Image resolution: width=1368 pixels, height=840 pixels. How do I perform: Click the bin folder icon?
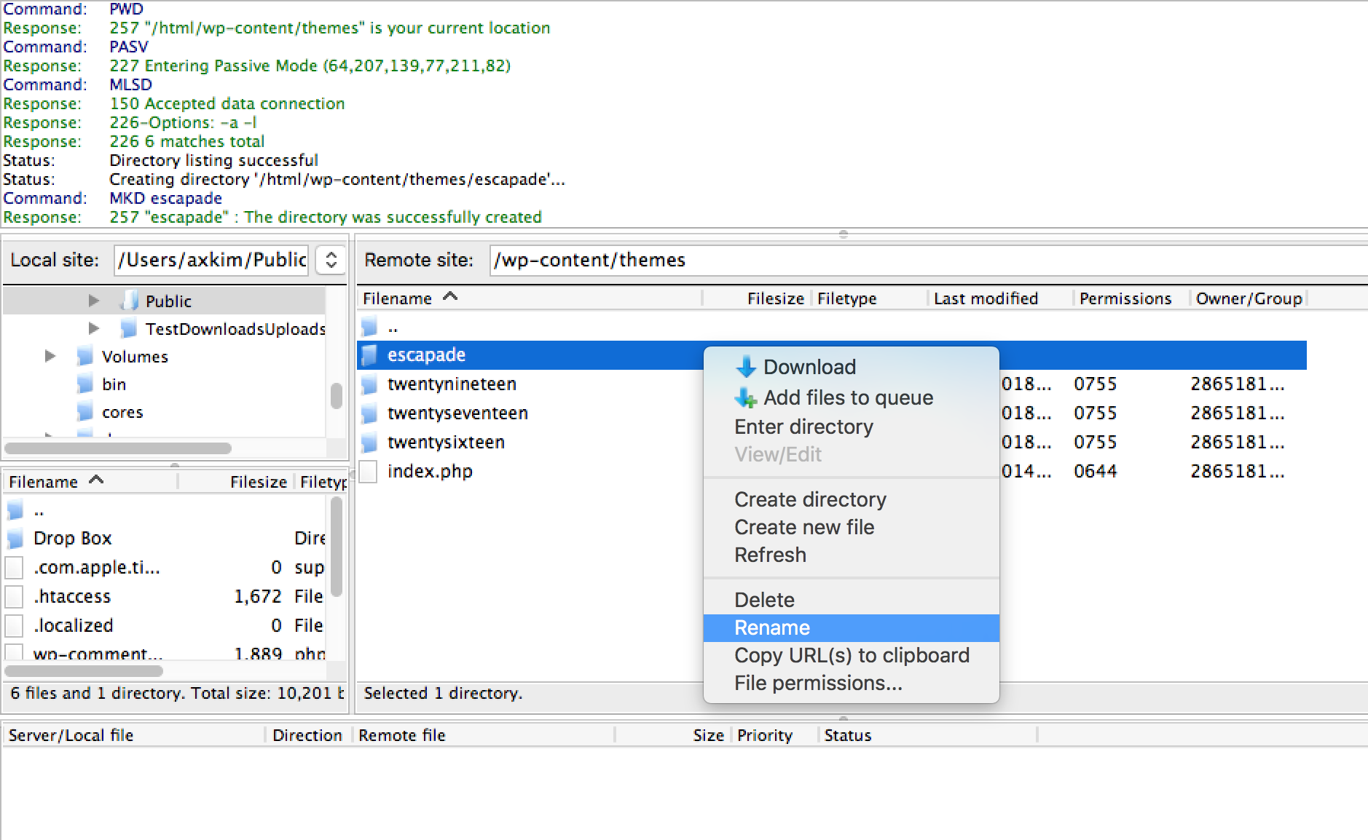(85, 384)
